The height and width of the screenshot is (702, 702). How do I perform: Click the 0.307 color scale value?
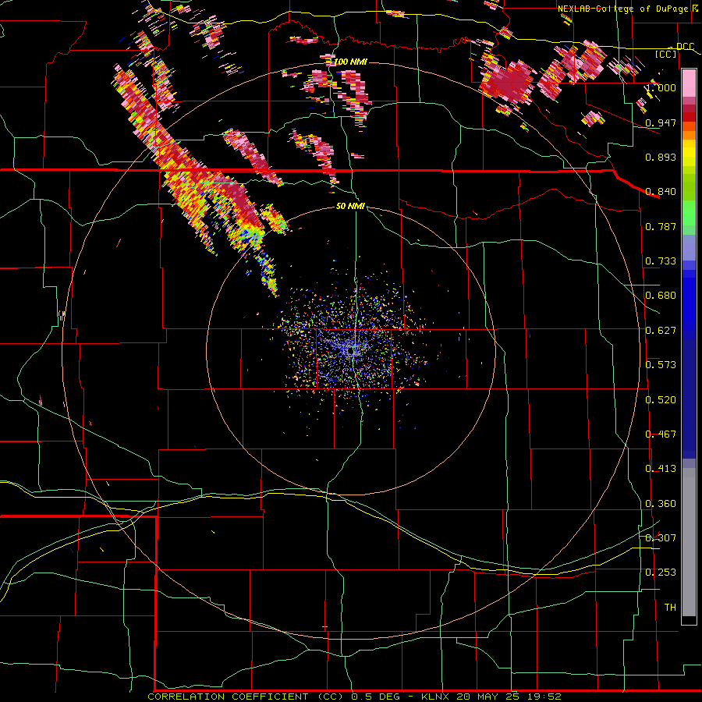(661, 538)
